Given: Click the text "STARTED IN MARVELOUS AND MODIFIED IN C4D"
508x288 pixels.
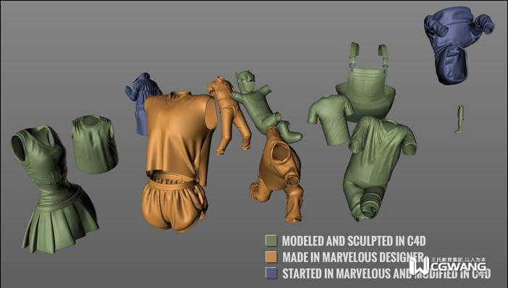Looking at the screenshot, I should (x=386, y=274).
